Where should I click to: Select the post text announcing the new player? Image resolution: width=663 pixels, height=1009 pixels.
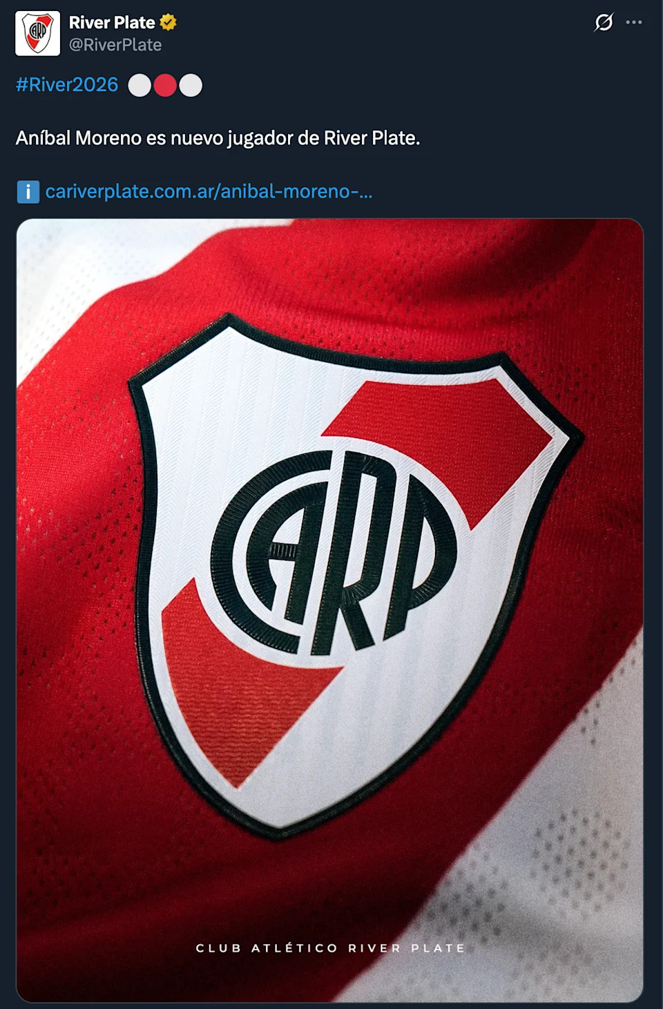point(218,138)
